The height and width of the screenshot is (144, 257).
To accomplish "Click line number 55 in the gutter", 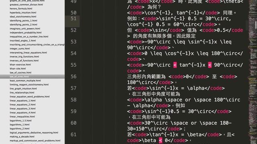I will pos(73,65).
